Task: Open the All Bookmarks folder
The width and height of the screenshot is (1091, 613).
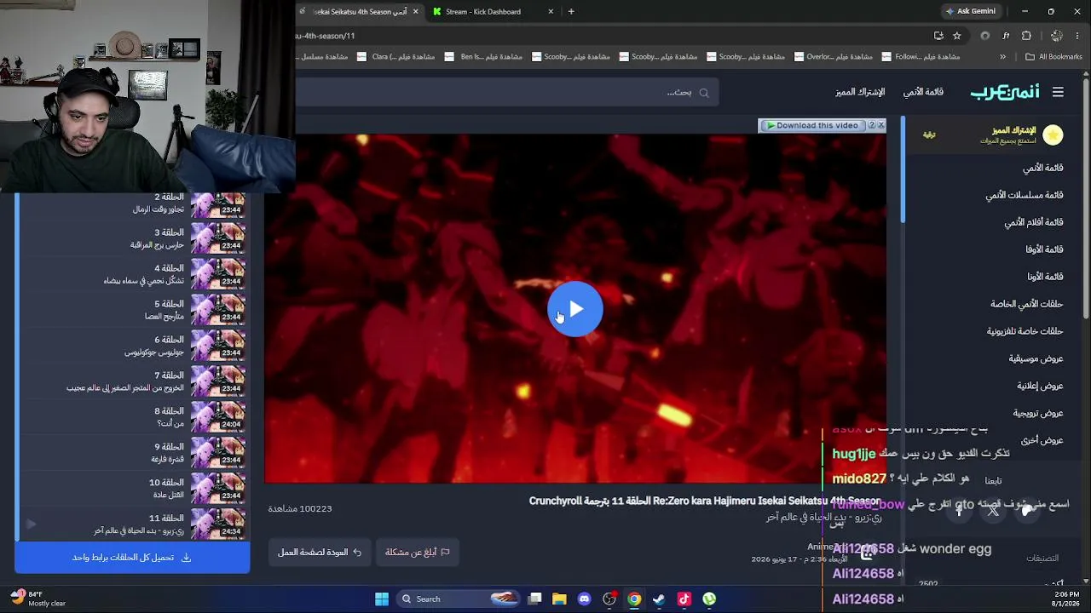Action: (x=1053, y=57)
